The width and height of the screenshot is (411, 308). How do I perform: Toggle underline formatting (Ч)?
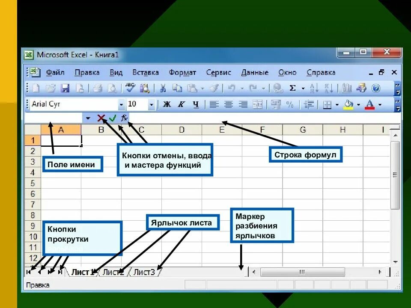coord(196,104)
